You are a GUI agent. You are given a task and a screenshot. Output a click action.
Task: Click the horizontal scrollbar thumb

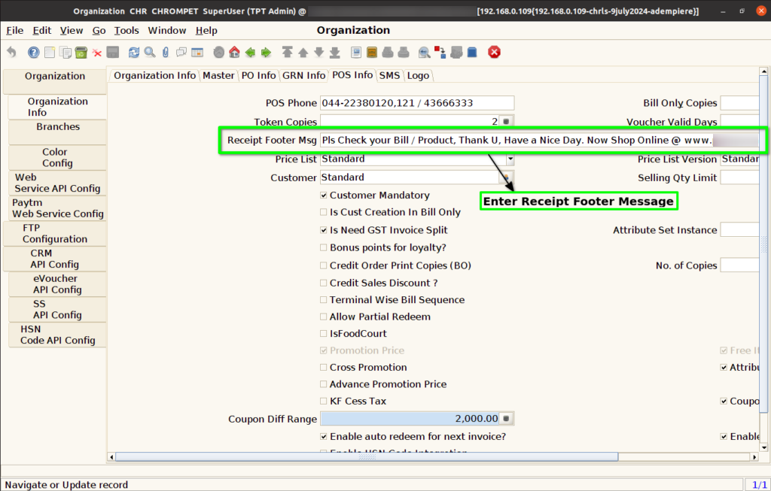tap(367, 456)
